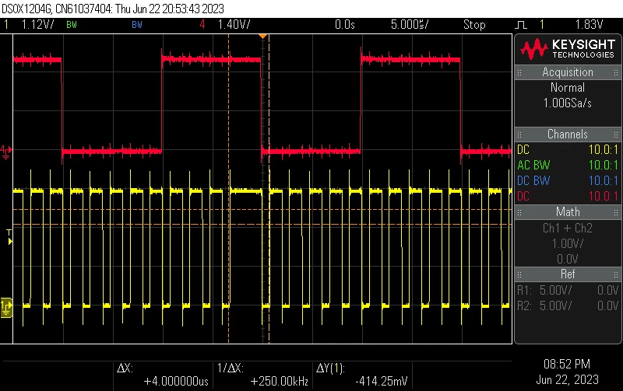Click the blue BW channel 3 label

137,25
